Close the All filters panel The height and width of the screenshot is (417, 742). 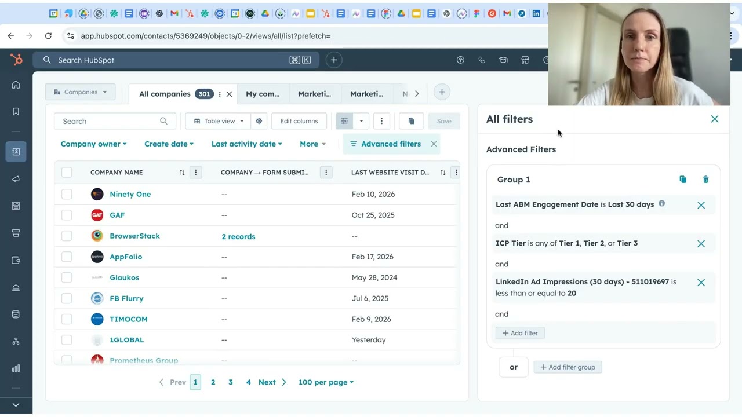click(715, 119)
